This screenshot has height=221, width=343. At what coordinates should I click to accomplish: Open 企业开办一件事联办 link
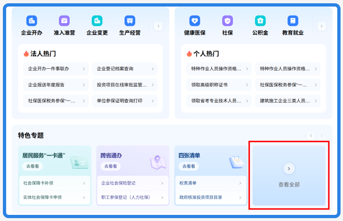56,69
